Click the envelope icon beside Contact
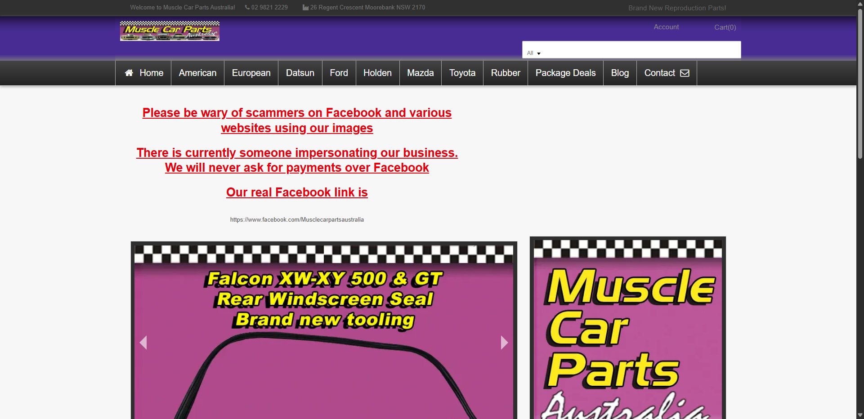The height and width of the screenshot is (419, 864). point(685,73)
